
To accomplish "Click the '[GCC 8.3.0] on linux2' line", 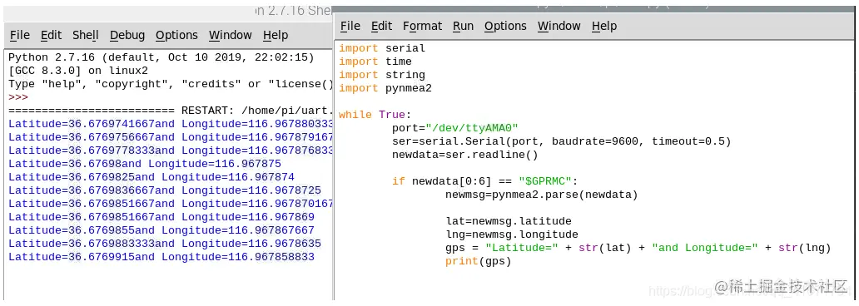I will pyautogui.click(x=78, y=71).
